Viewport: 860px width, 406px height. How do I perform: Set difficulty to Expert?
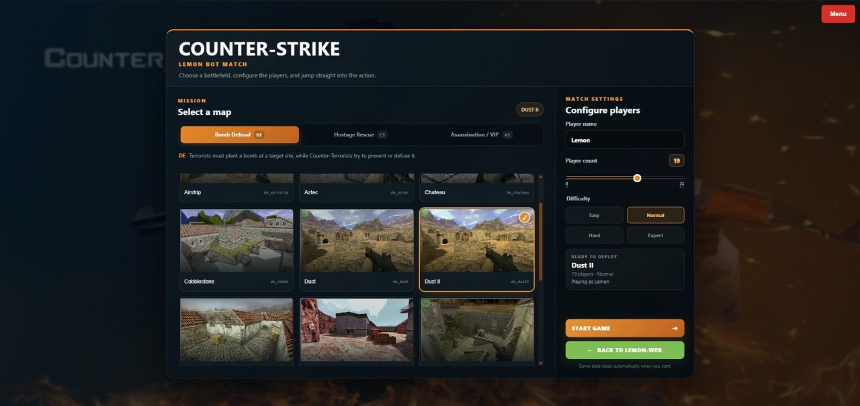pos(656,235)
